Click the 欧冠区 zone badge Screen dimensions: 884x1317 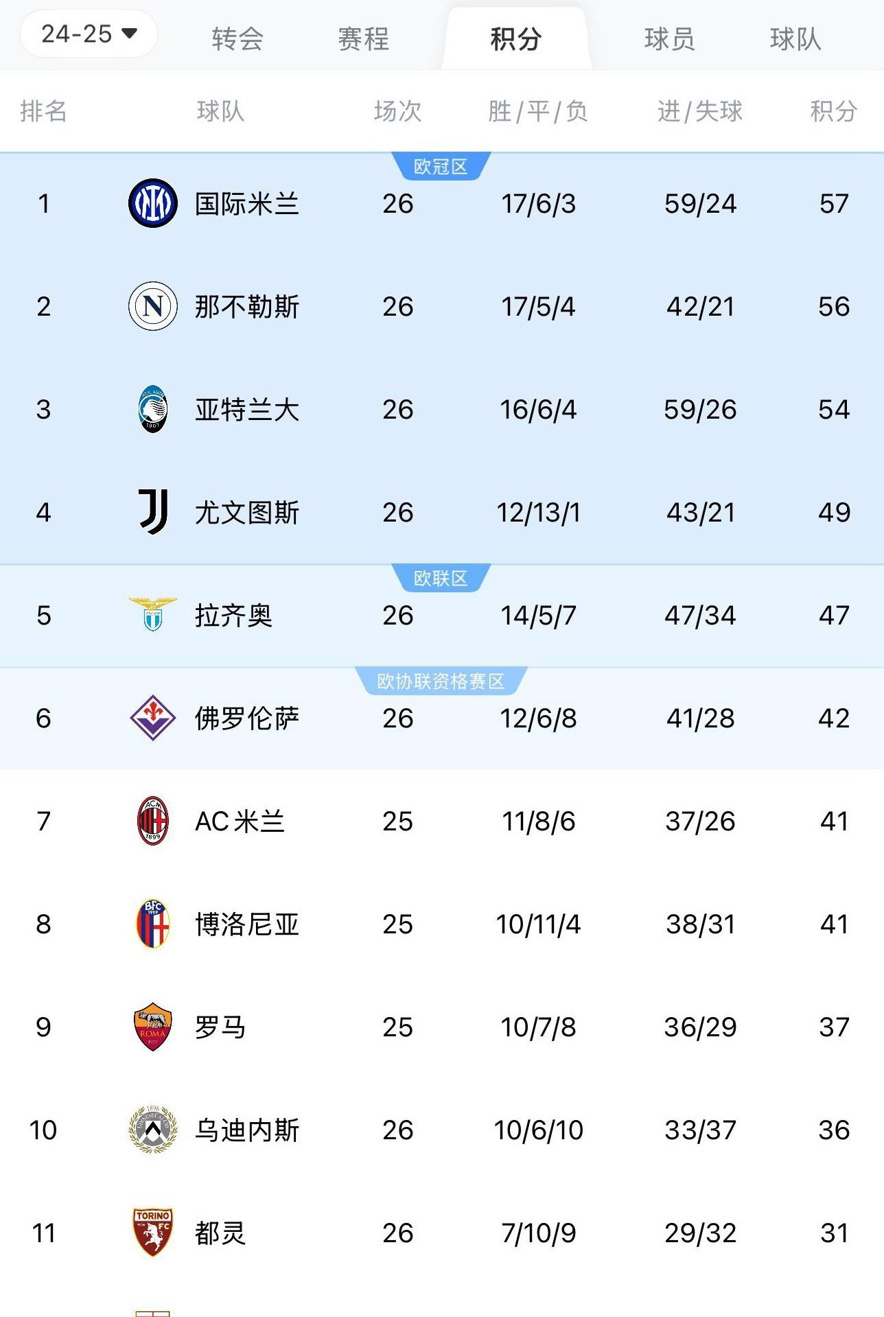[x=442, y=165]
